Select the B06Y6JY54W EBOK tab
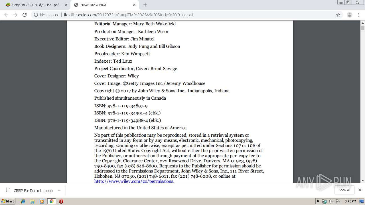Image resolution: width=365 pixels, height=205 pixels. 105,5
